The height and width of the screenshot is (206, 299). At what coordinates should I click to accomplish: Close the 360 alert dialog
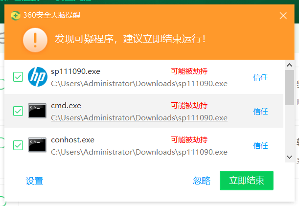coord(283,16)
